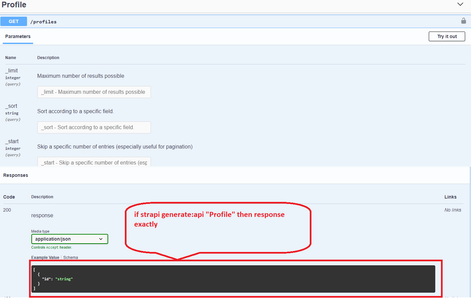Click the Try it out button
473x302 pixels.
[x=447, y=36]
